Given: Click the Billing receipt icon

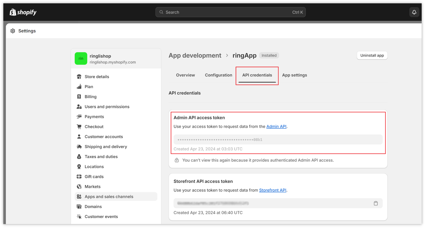Looking at the screenshot, I should (x=79, y=97).
